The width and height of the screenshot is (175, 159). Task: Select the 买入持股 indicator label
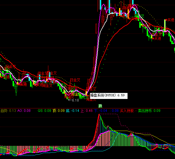point(127,110)
